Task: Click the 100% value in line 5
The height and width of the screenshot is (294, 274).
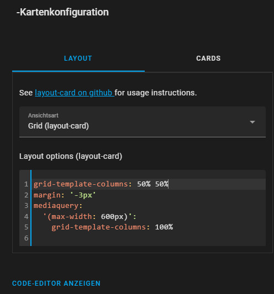Action: pyautogui.click(x=164, y=227)
